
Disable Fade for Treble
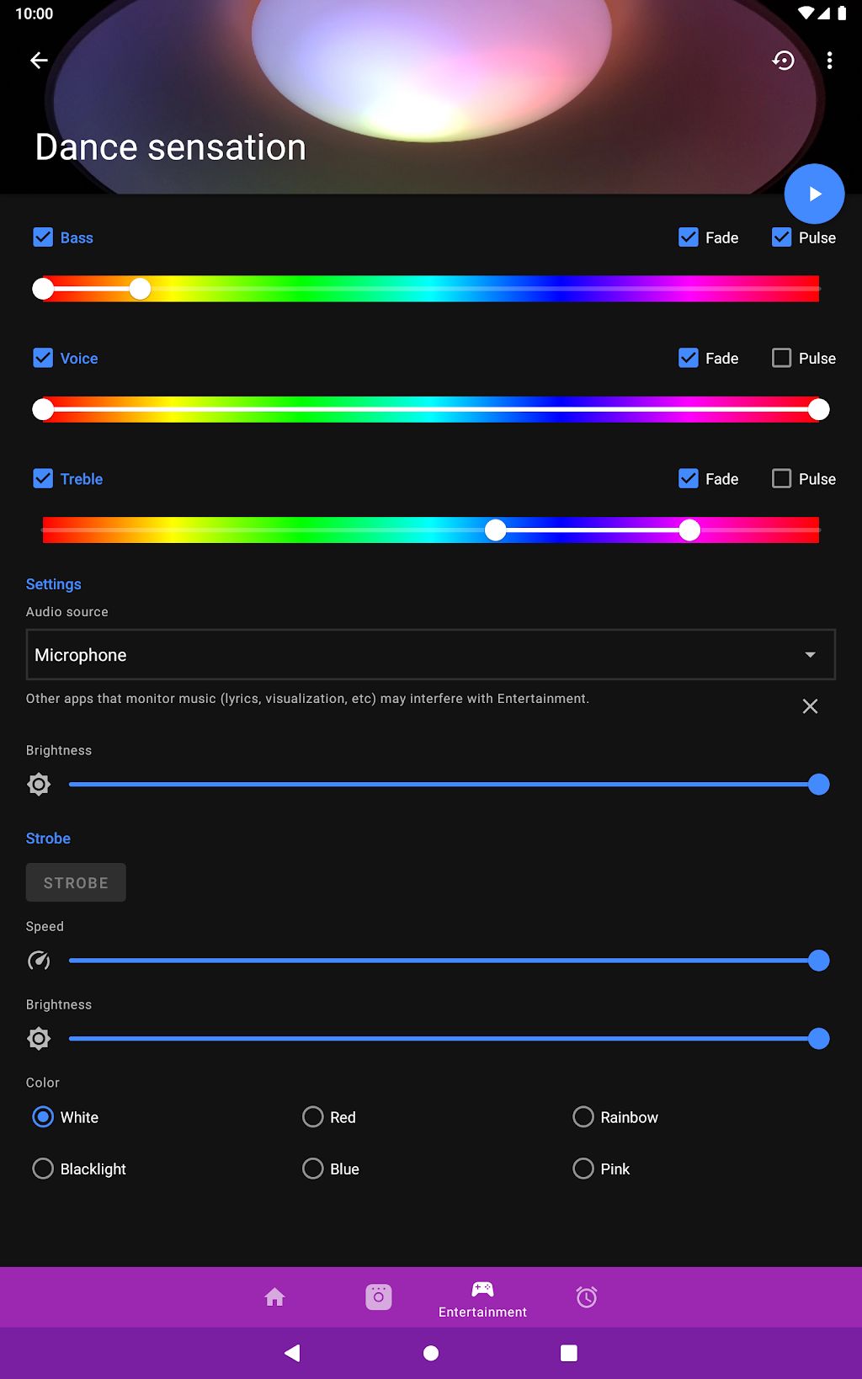tap(688, 478)
